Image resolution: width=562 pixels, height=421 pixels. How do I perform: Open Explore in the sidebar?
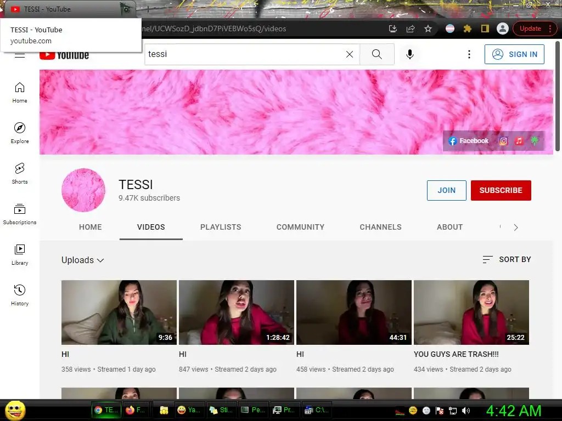[x=20, y=133]
